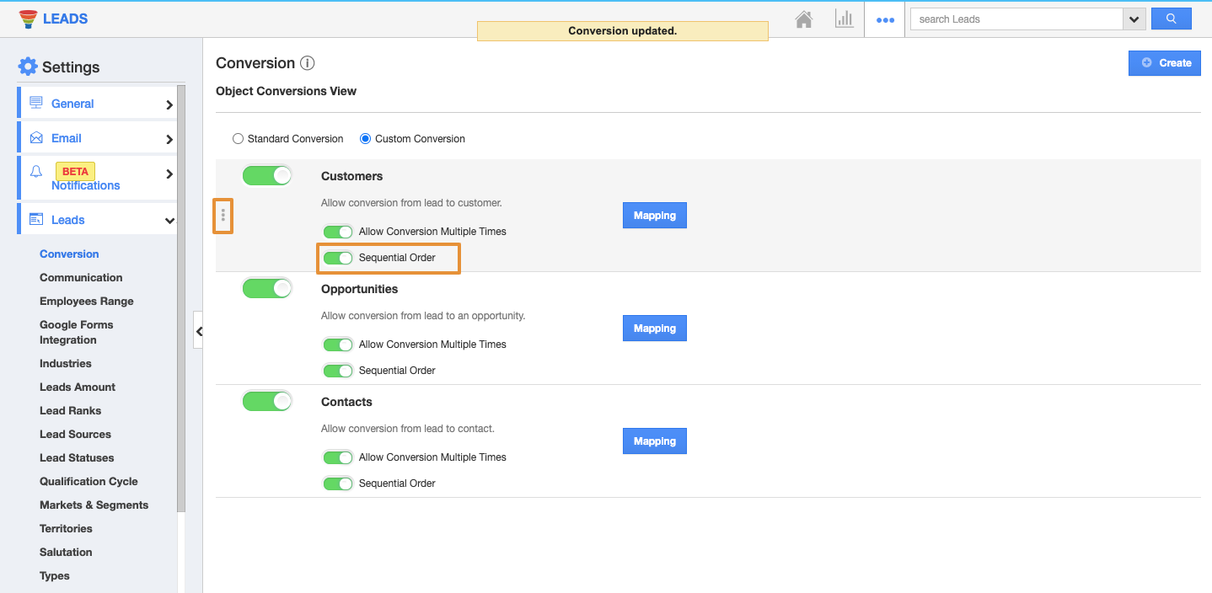The image size is (1212, 593).
Task: Click the home icon in top bar
Action: click(x=803, y=19)
